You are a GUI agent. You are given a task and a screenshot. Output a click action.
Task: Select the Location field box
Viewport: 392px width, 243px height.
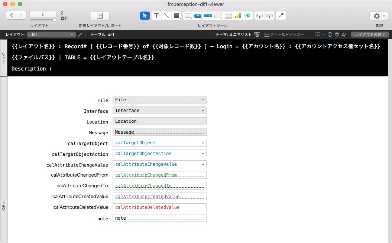click(159, 121)
